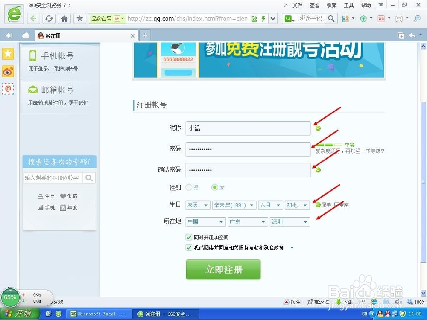Open the 初七 day dropdown
Viewport: 427px width, 320px height.
[297, 205]
